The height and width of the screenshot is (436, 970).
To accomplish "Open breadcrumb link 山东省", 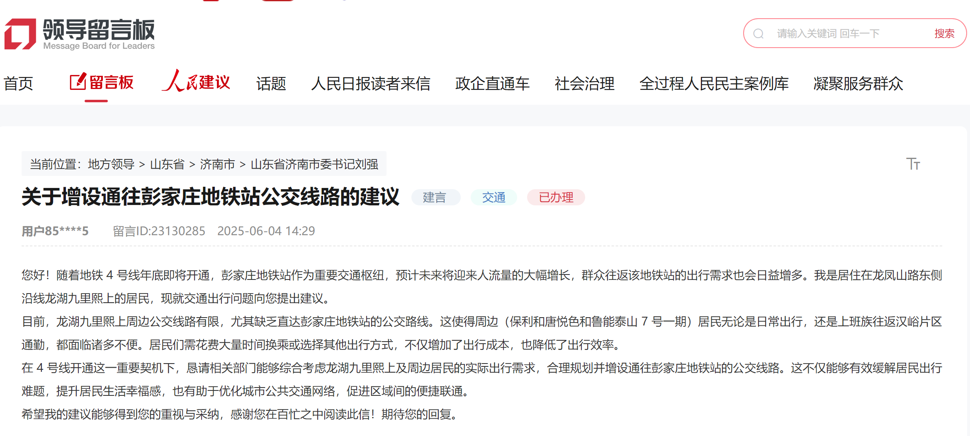I will click(x=166, y=164).
